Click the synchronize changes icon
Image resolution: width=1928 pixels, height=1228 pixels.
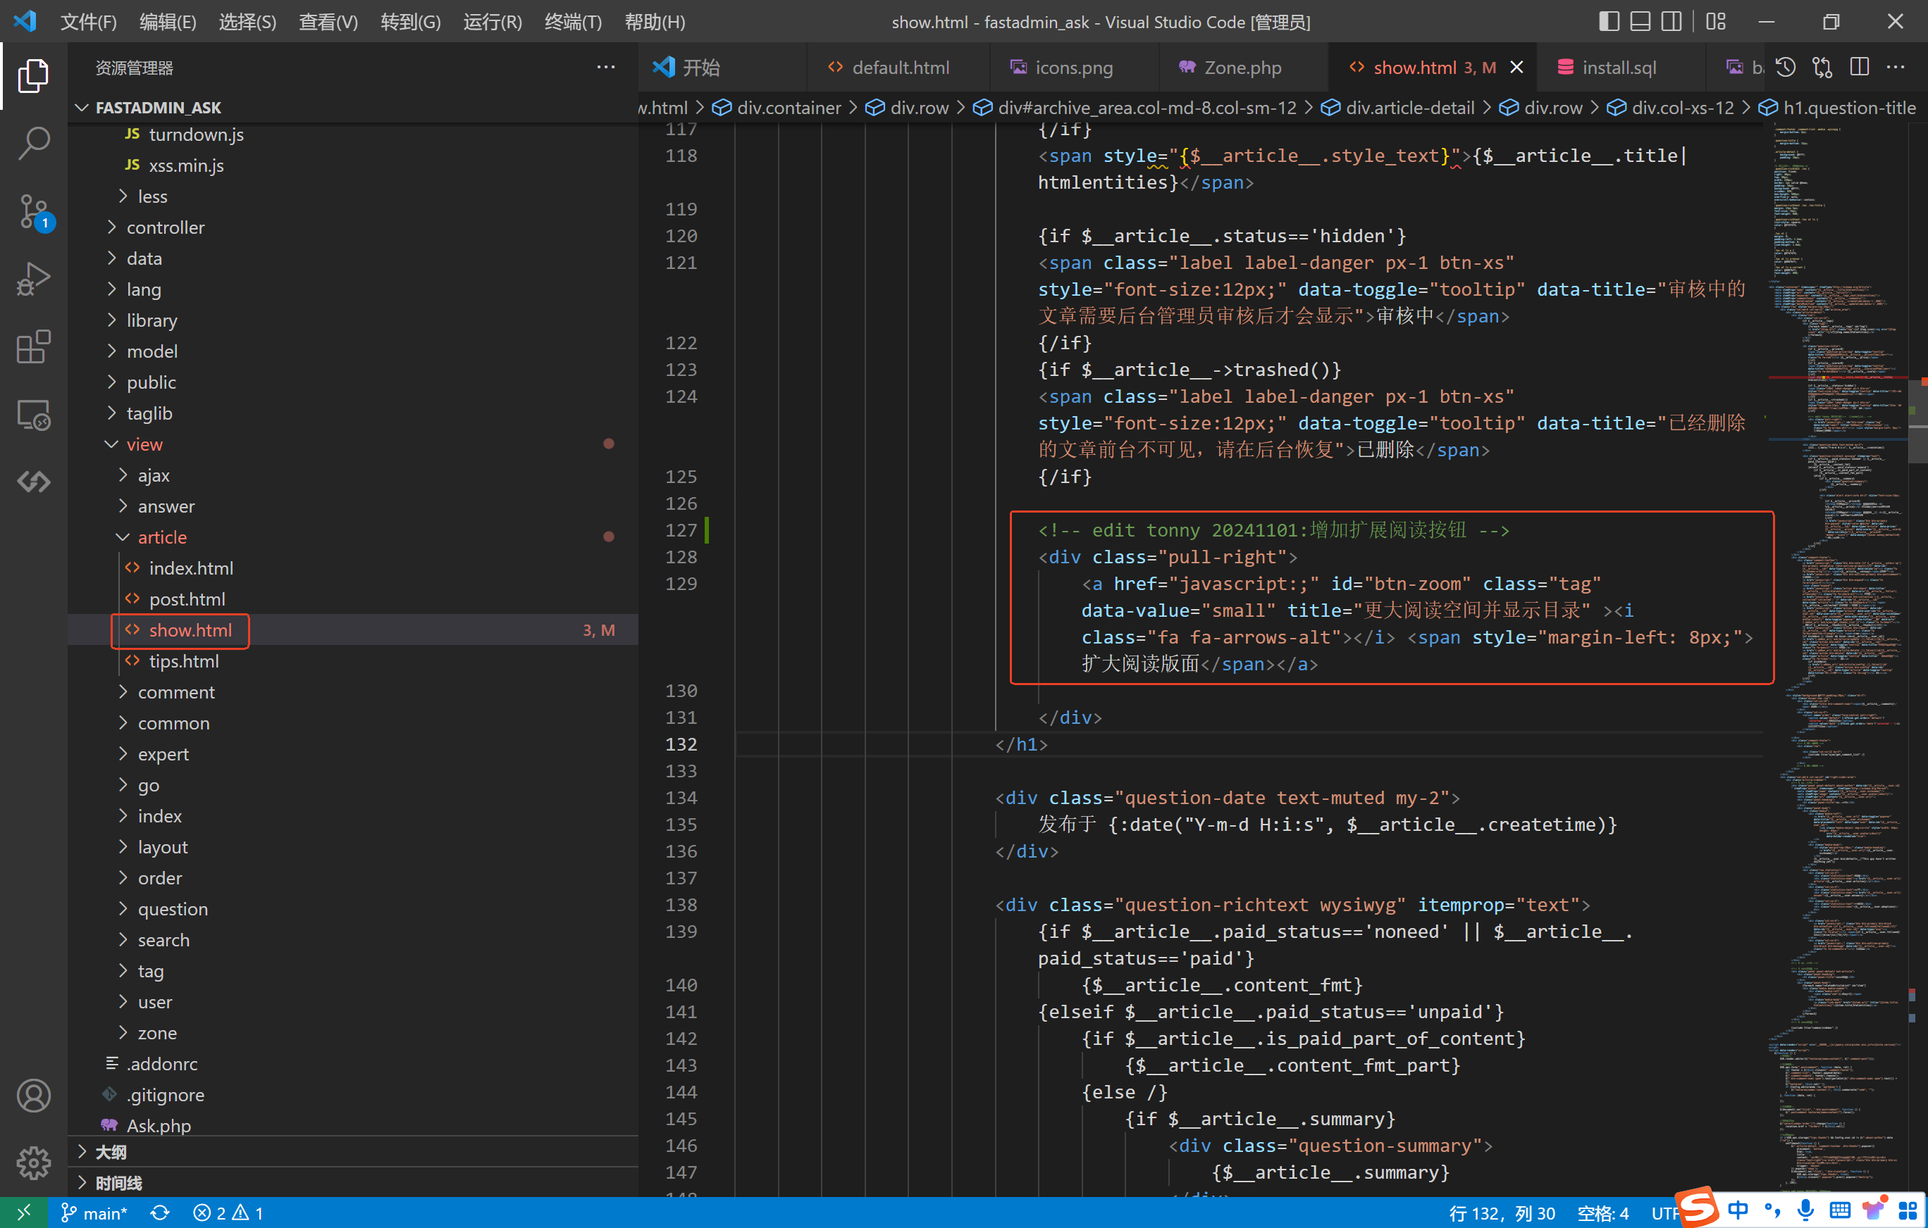(x=160, y=1213)
